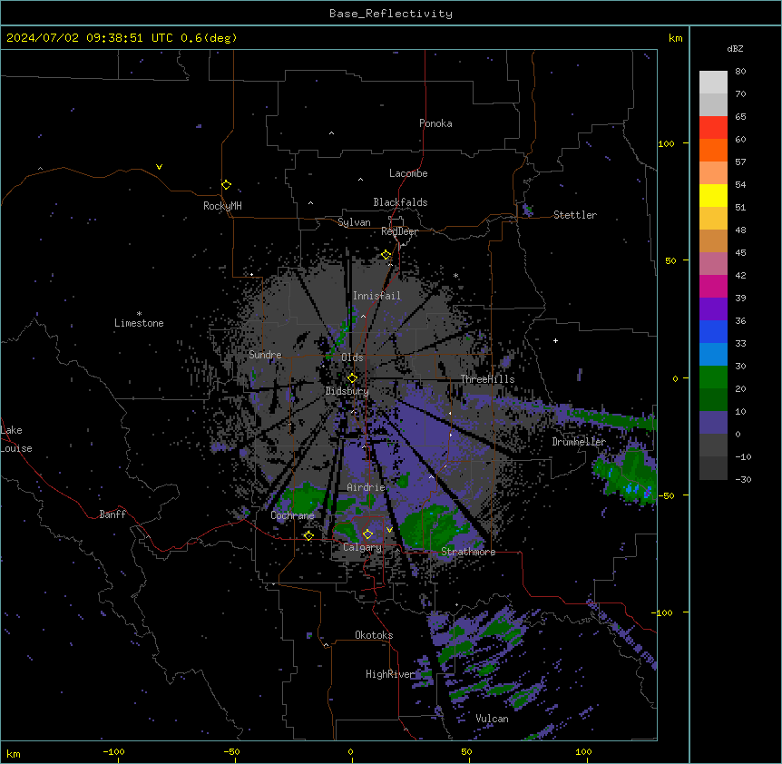Viewport: 782px width, 764px height.
Task: Click the Olds label
Action: tap(352, 358)
